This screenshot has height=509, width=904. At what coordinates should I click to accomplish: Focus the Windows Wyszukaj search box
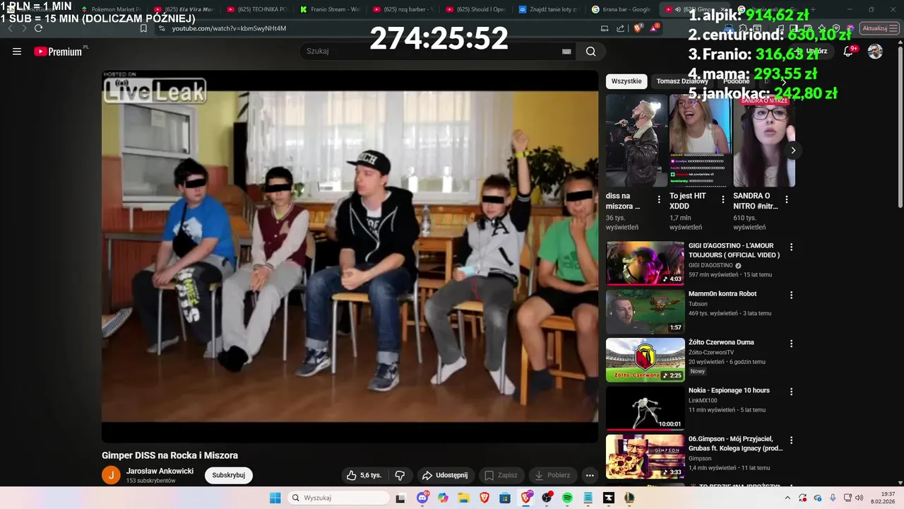(339, 498)
